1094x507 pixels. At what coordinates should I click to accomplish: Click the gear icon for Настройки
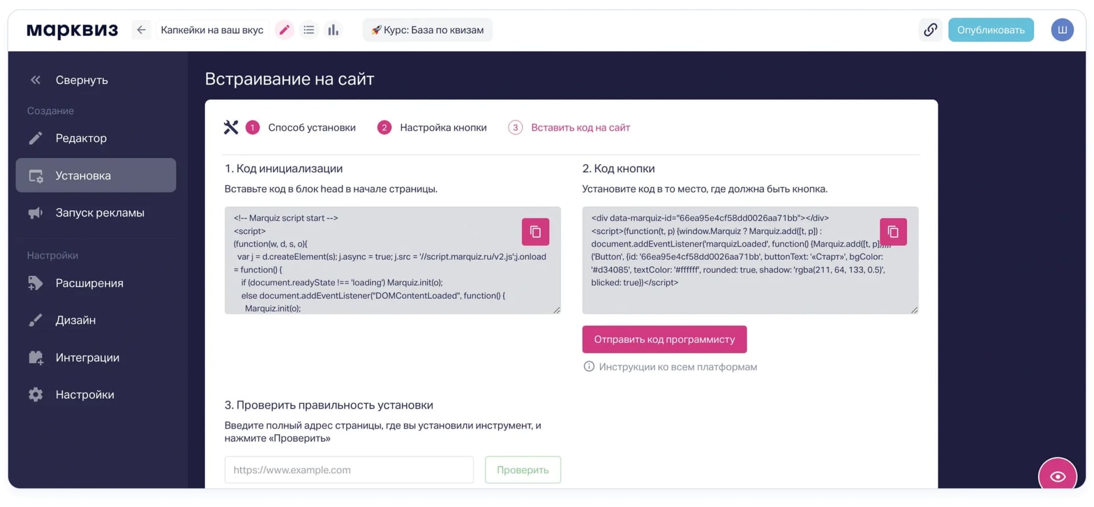[x=35, y=394]
